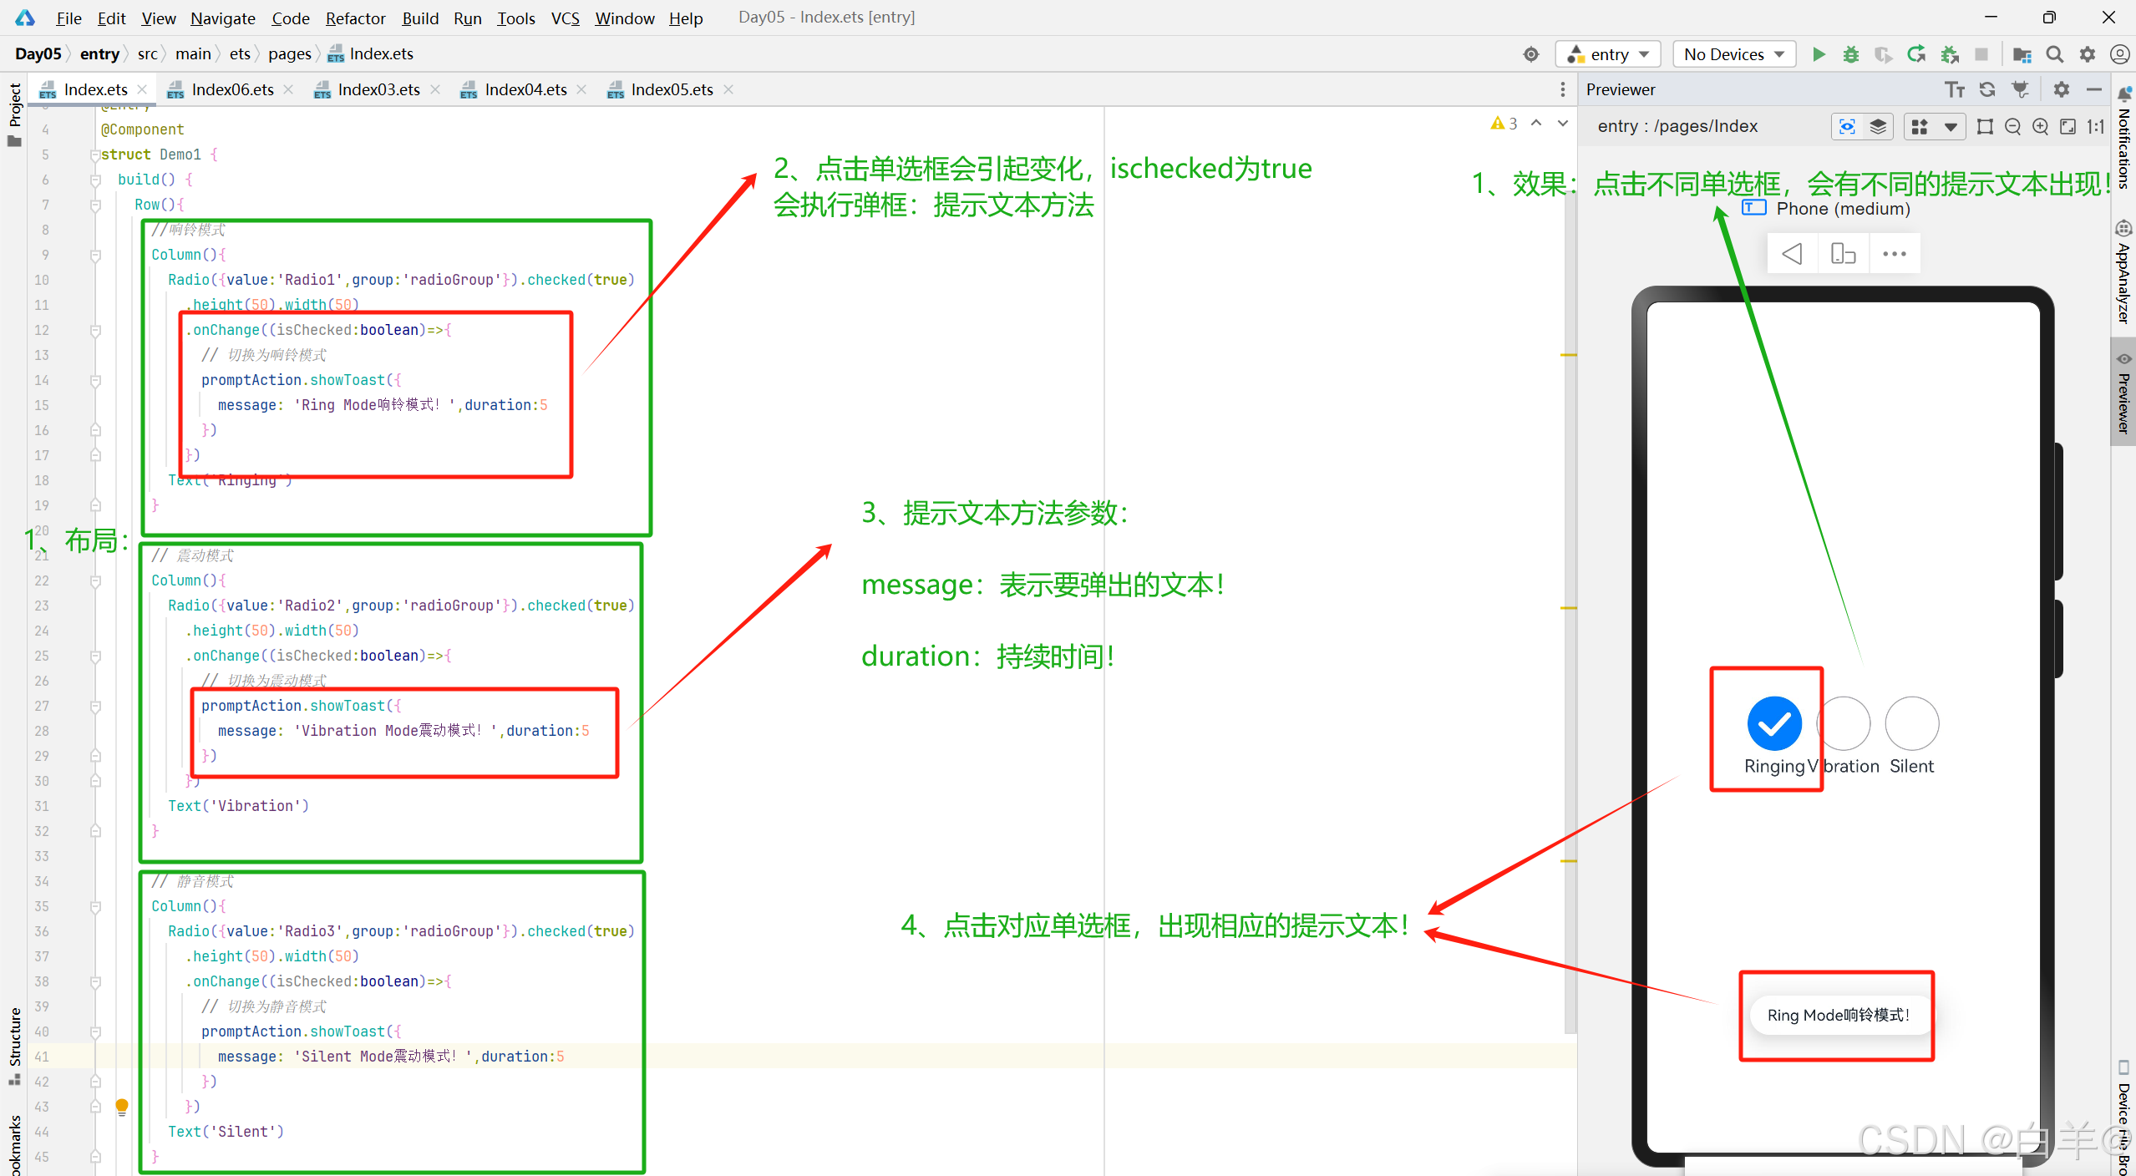The height and width of the screenshot is (1176, 2136).
Task: Toggle the Notifications bell on the right sidebar
Action: tap(2124, 94)
